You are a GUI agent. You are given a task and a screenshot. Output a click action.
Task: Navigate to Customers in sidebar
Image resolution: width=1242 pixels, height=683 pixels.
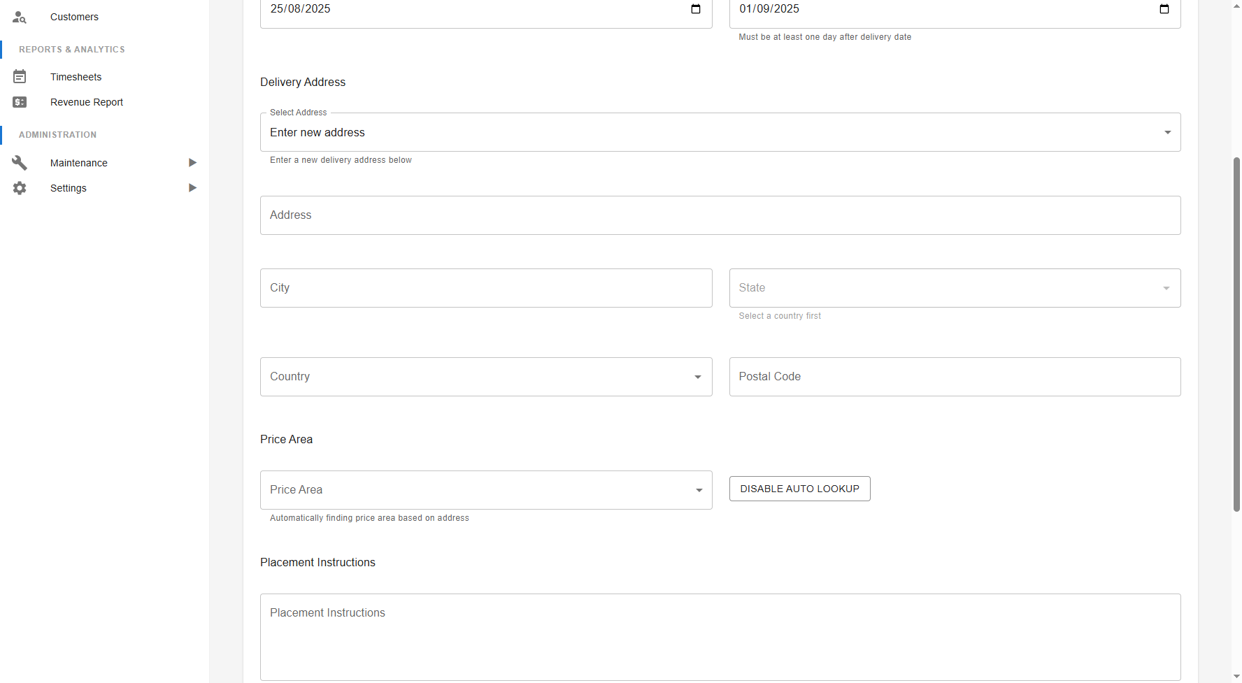click(x=74, y=17)
